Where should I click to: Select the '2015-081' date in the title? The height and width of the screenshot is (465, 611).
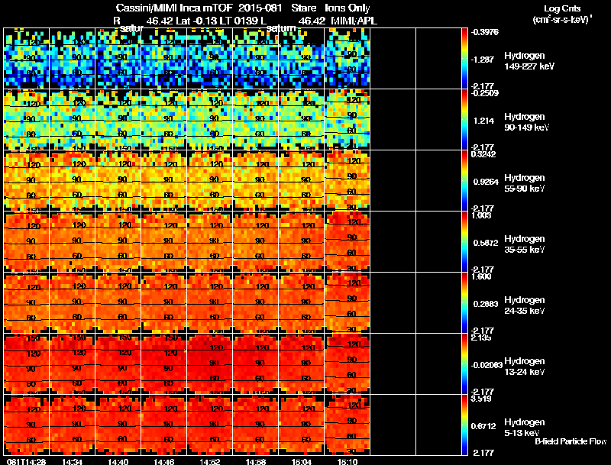260,8
